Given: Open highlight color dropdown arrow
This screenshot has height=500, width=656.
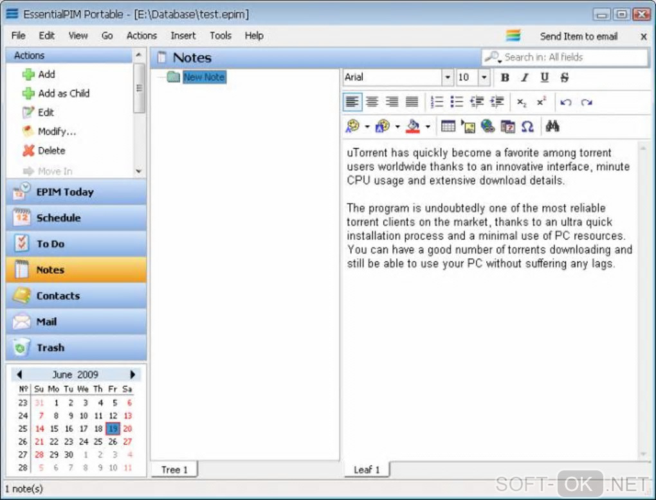Looking at the screenshot, I should 397,126.
